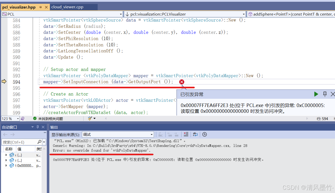The image size is (335, 193).
Task: Click the green continue arrow in exception popup
Action: pyautogui.click(x=316, y=94)
